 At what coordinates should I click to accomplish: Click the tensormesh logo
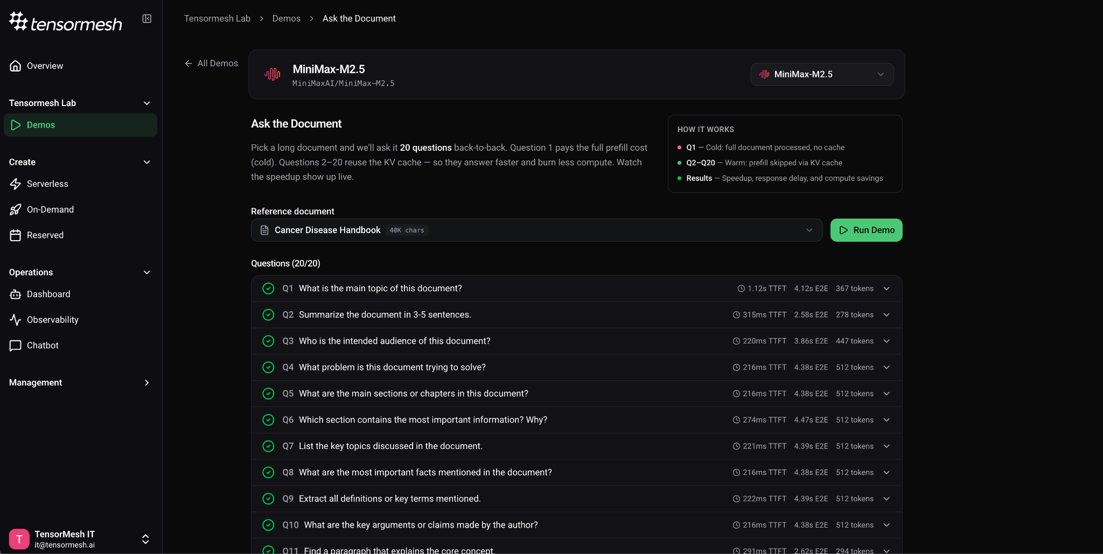[x=66, y=22]
